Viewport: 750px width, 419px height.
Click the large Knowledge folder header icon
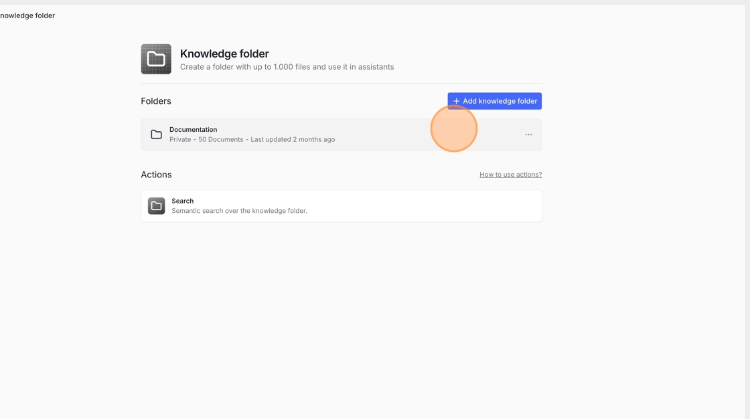tap(156, 59)
